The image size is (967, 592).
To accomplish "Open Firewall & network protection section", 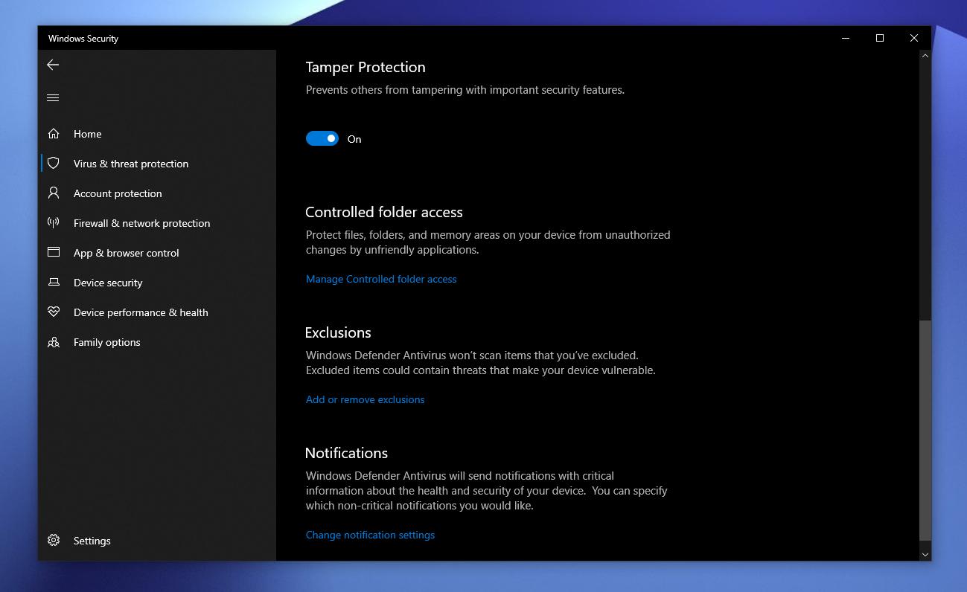I will (x=141, y=223).
